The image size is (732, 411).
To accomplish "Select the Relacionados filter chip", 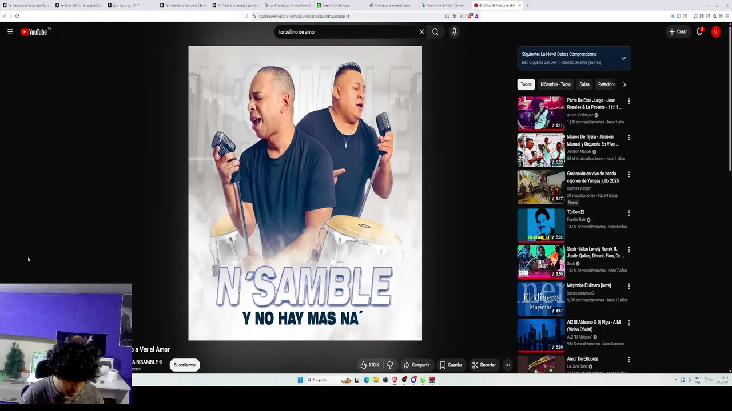I will (x=607, y=84).
